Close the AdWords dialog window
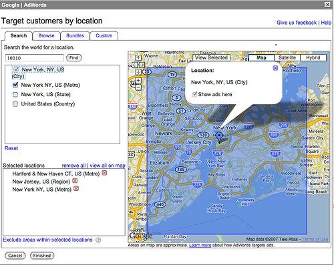This screenshot has width=334, height=265. tap(327, 4)
